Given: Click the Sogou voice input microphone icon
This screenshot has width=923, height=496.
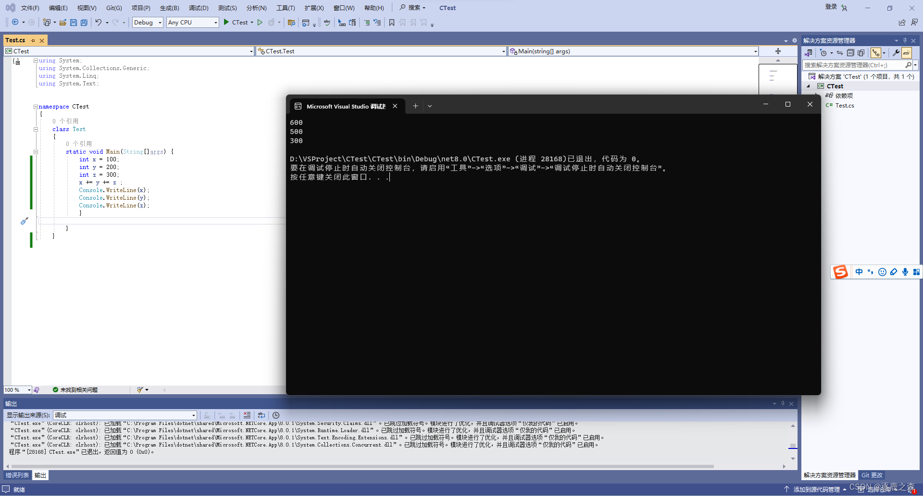Looking at the screenshot, I should pyautogui.click(x=905, y=272).
